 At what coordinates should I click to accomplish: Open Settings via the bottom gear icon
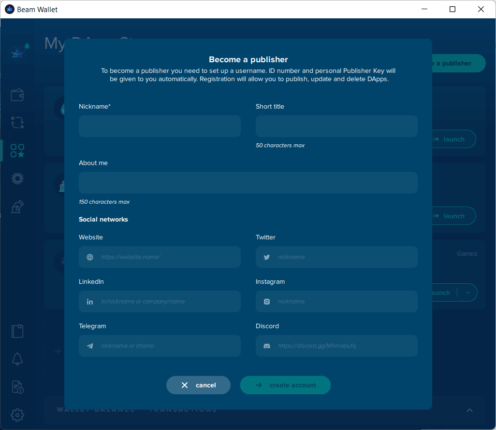pos(17,415)
